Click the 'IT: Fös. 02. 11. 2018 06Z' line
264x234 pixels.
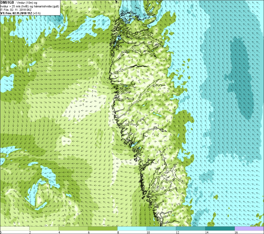16,10
